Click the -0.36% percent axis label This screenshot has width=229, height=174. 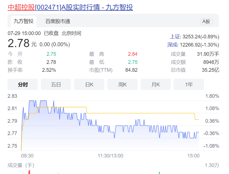point(211,133)
